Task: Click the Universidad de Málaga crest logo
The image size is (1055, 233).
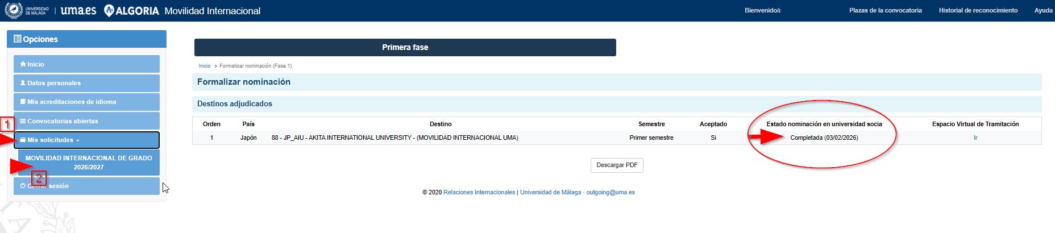Action: coord(14,10)
